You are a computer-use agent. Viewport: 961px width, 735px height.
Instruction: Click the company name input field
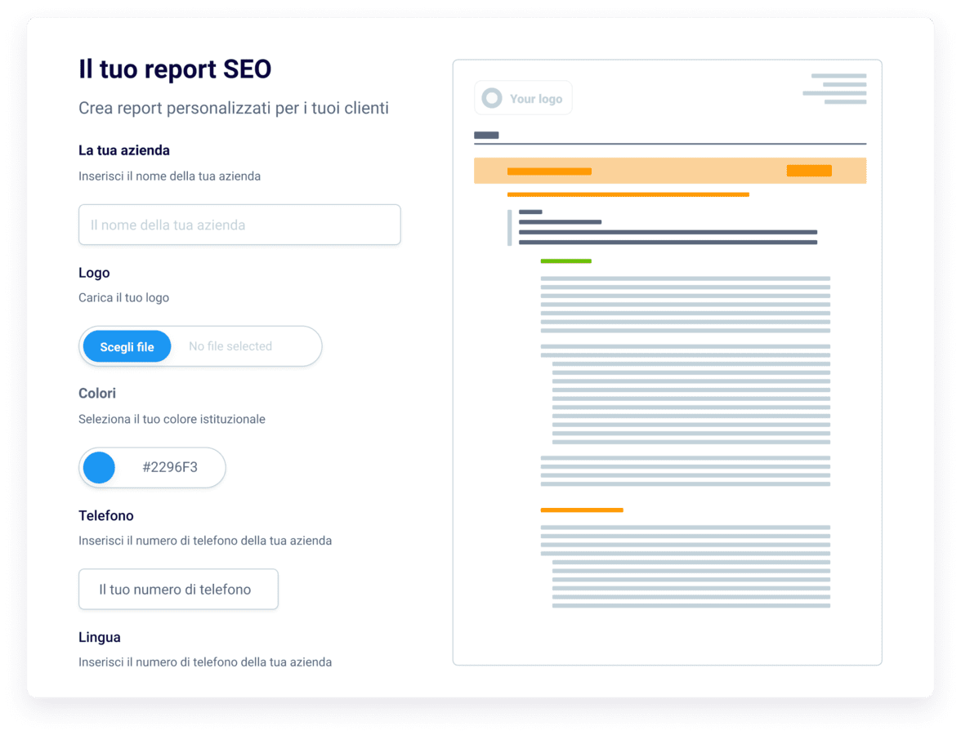coord(239,225)
